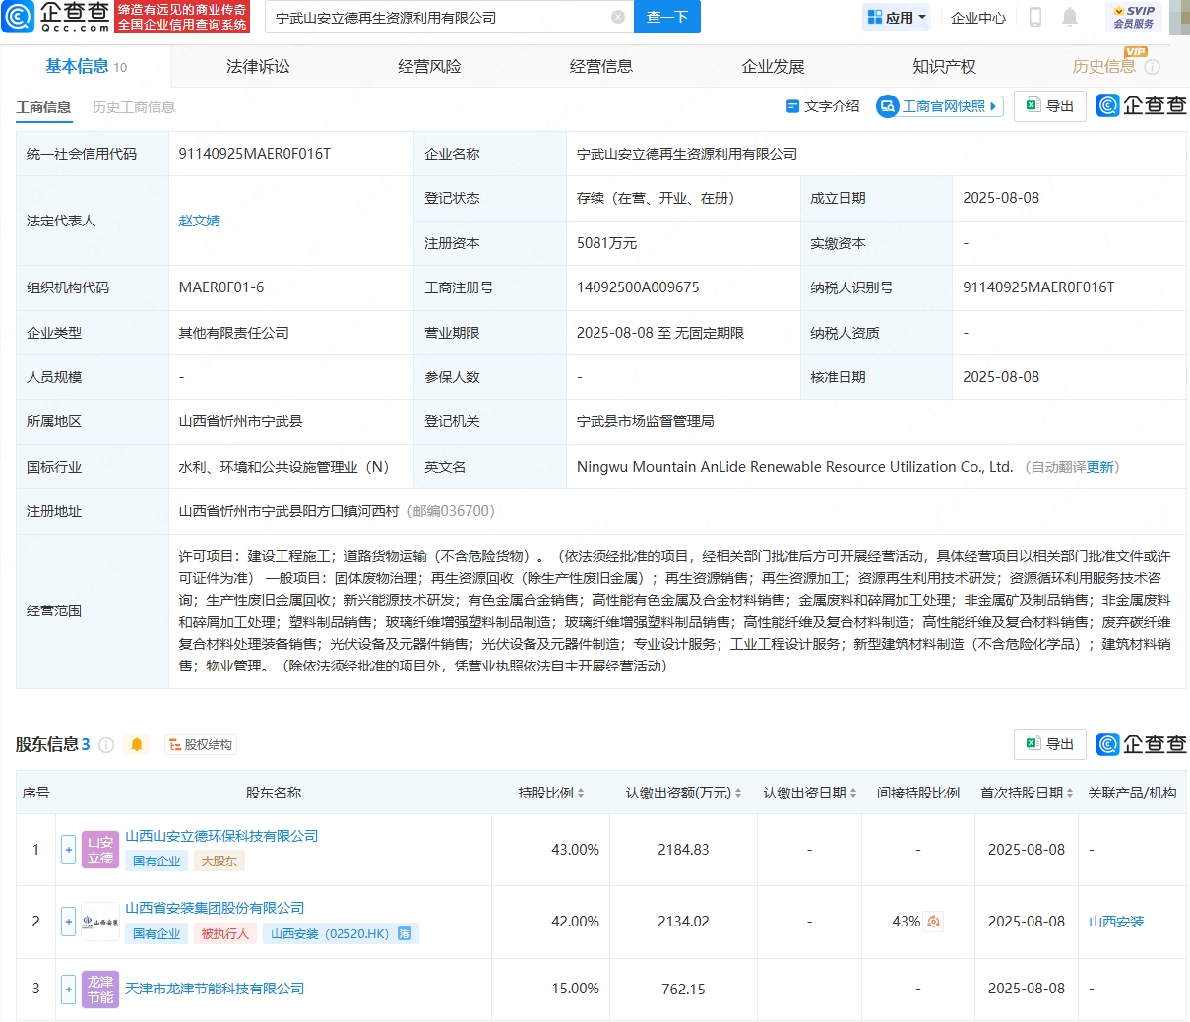
Task: Switch to the 经营风险 tab
Action: click(429, 66)
